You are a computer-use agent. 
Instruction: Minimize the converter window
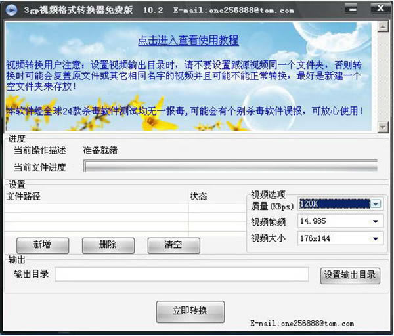(x=351, y=10)
